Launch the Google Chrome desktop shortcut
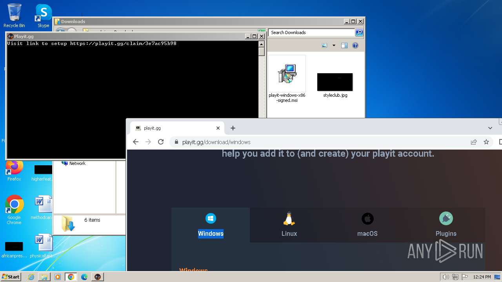The image size is (502, 282). (14, 210)
